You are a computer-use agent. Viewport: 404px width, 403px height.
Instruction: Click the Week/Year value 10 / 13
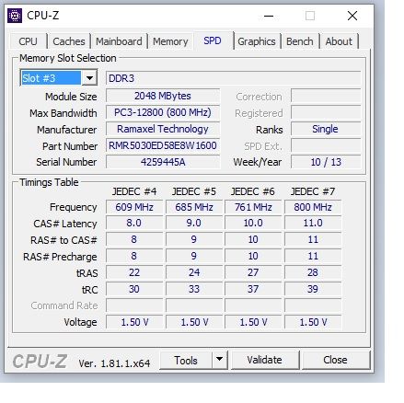[326, 162]
